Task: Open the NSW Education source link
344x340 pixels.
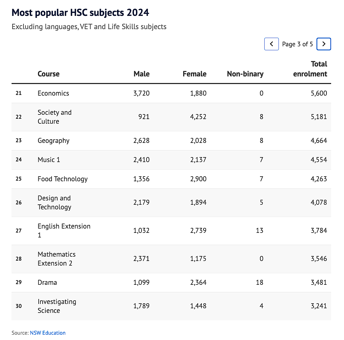Action: click(x=48, y=333)
